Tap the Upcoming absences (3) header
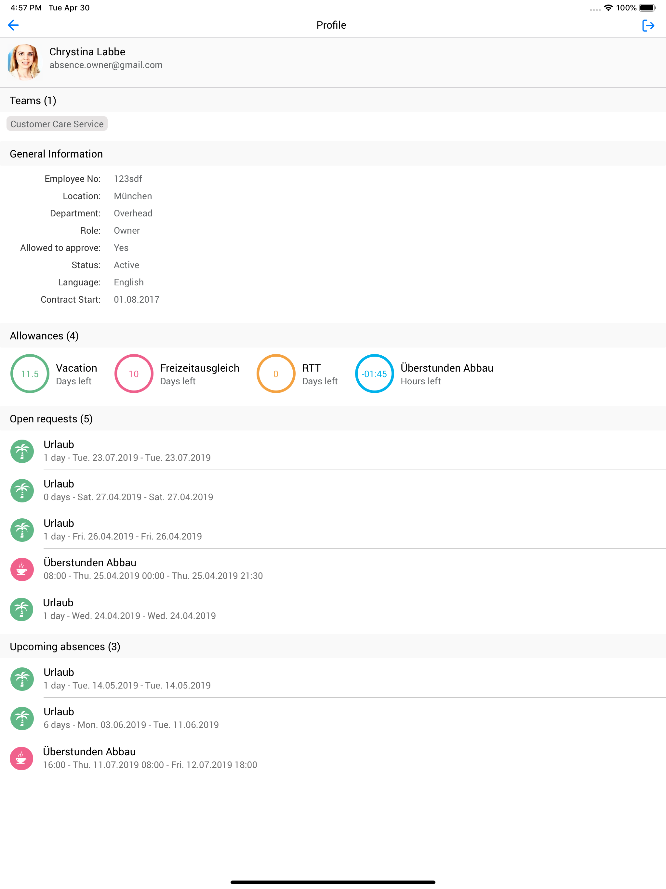 (x=333, y=646)
